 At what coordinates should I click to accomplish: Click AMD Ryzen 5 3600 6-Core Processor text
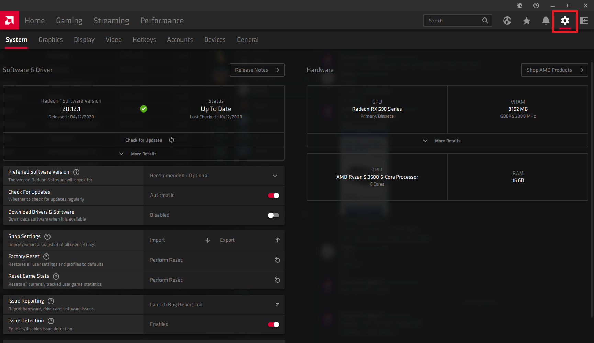(x=377, y=177)
